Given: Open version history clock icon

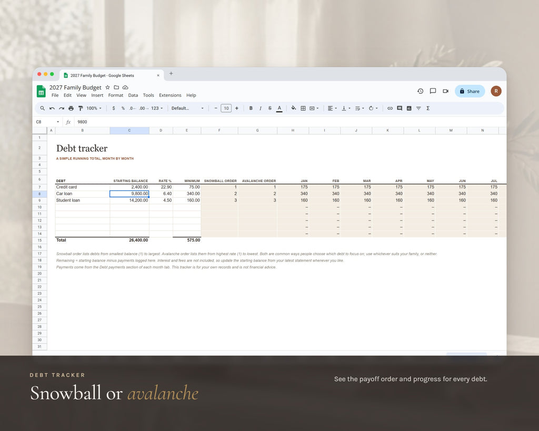Looking at the screenshot, I should pyautogui.click(x=420, y=91).
